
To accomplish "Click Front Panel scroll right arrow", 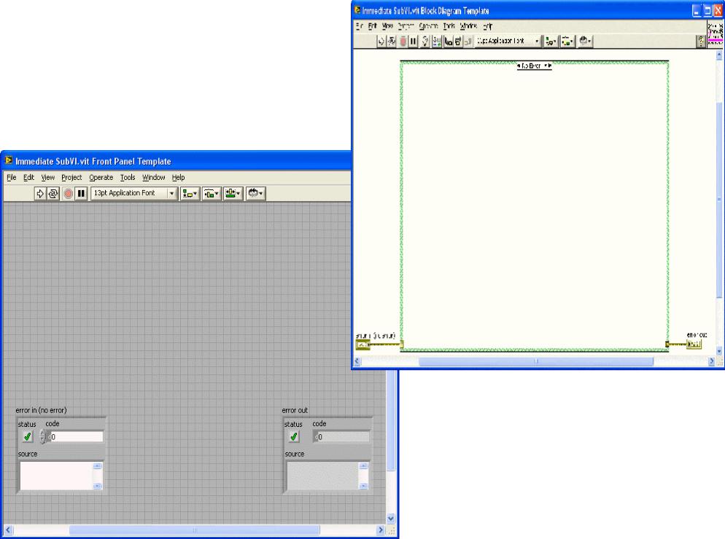I will pos(381,530).
